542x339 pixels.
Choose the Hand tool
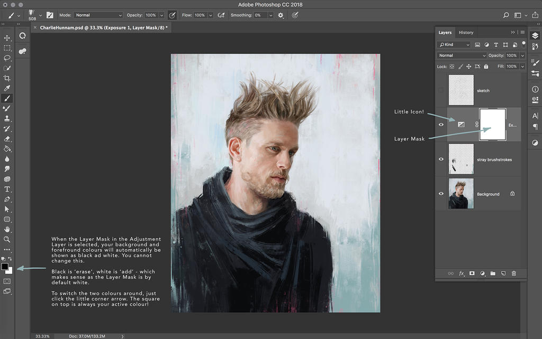tap(7, 229)
